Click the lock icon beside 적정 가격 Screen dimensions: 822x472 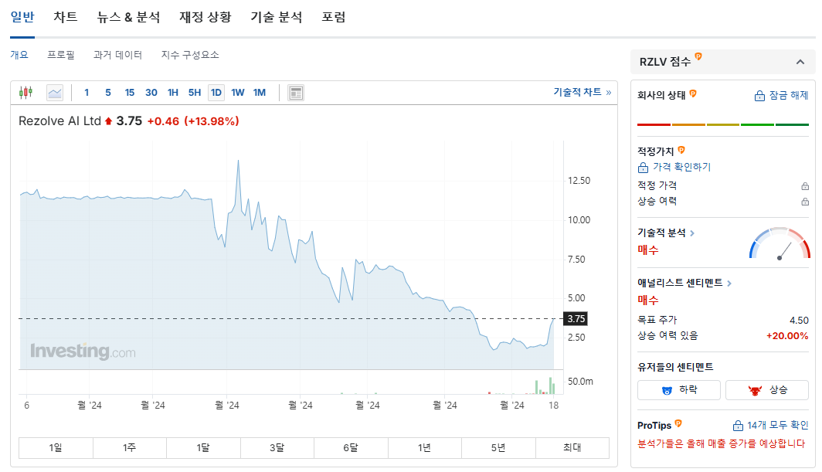coord(805,186)
